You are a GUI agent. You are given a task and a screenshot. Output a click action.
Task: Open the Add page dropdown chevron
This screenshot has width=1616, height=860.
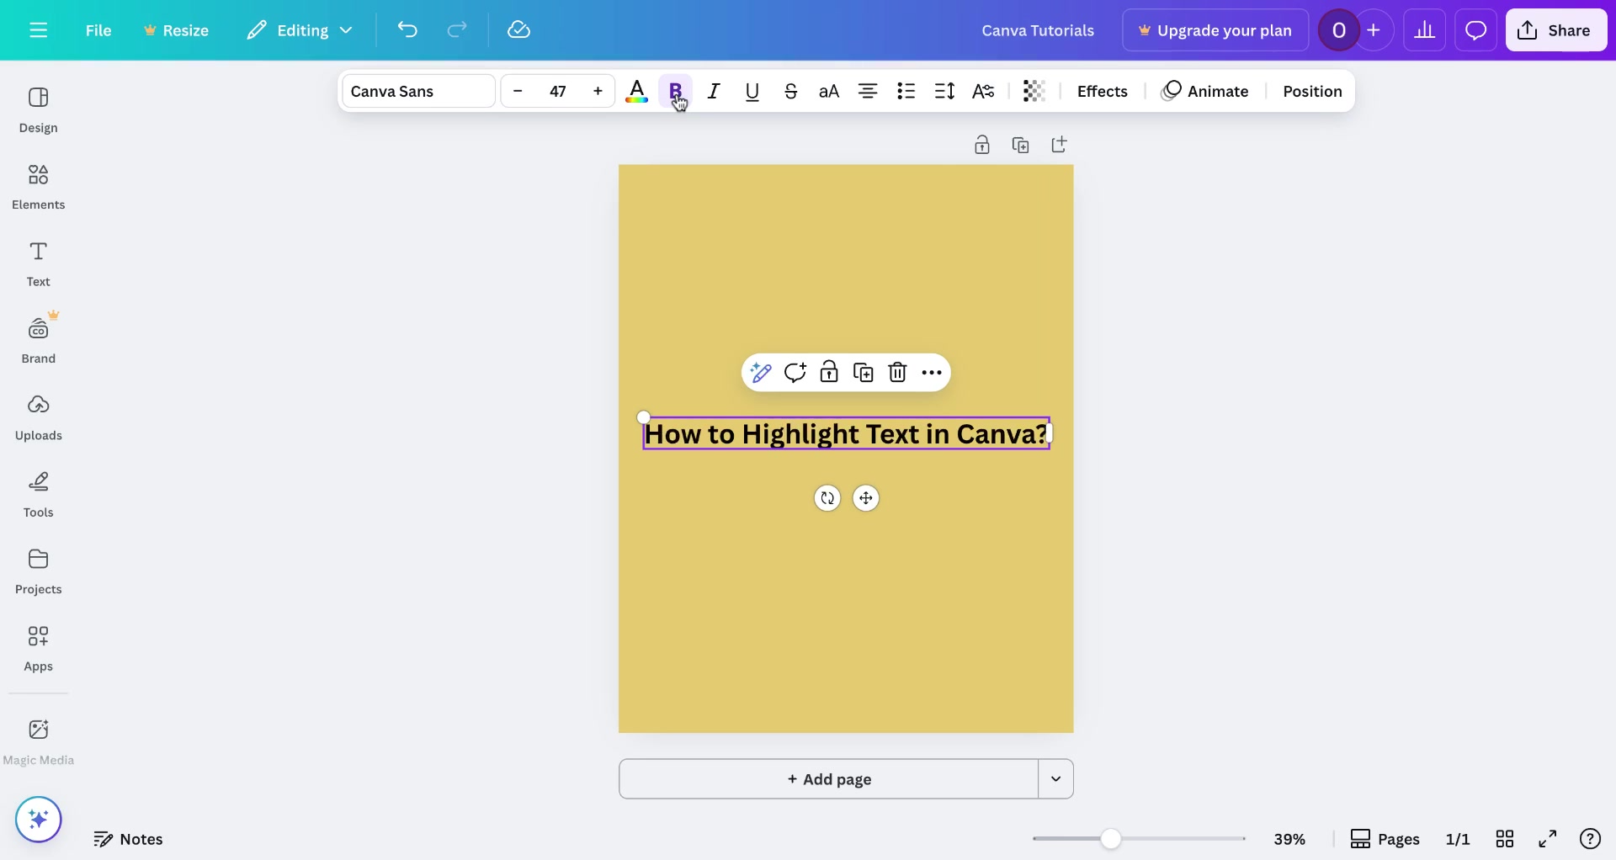coord(1056,779)
